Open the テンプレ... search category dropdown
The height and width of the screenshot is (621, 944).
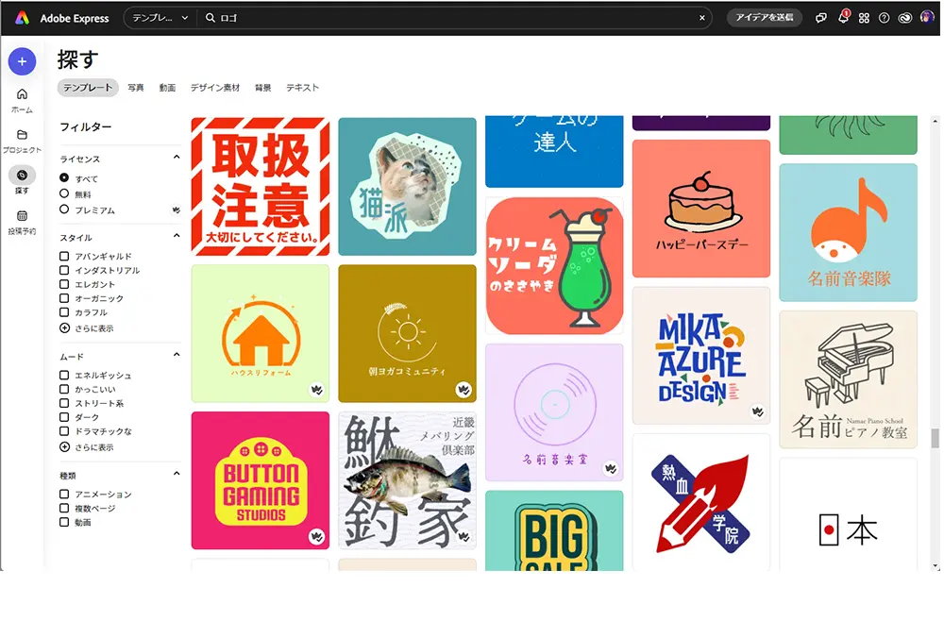point(160,18)
